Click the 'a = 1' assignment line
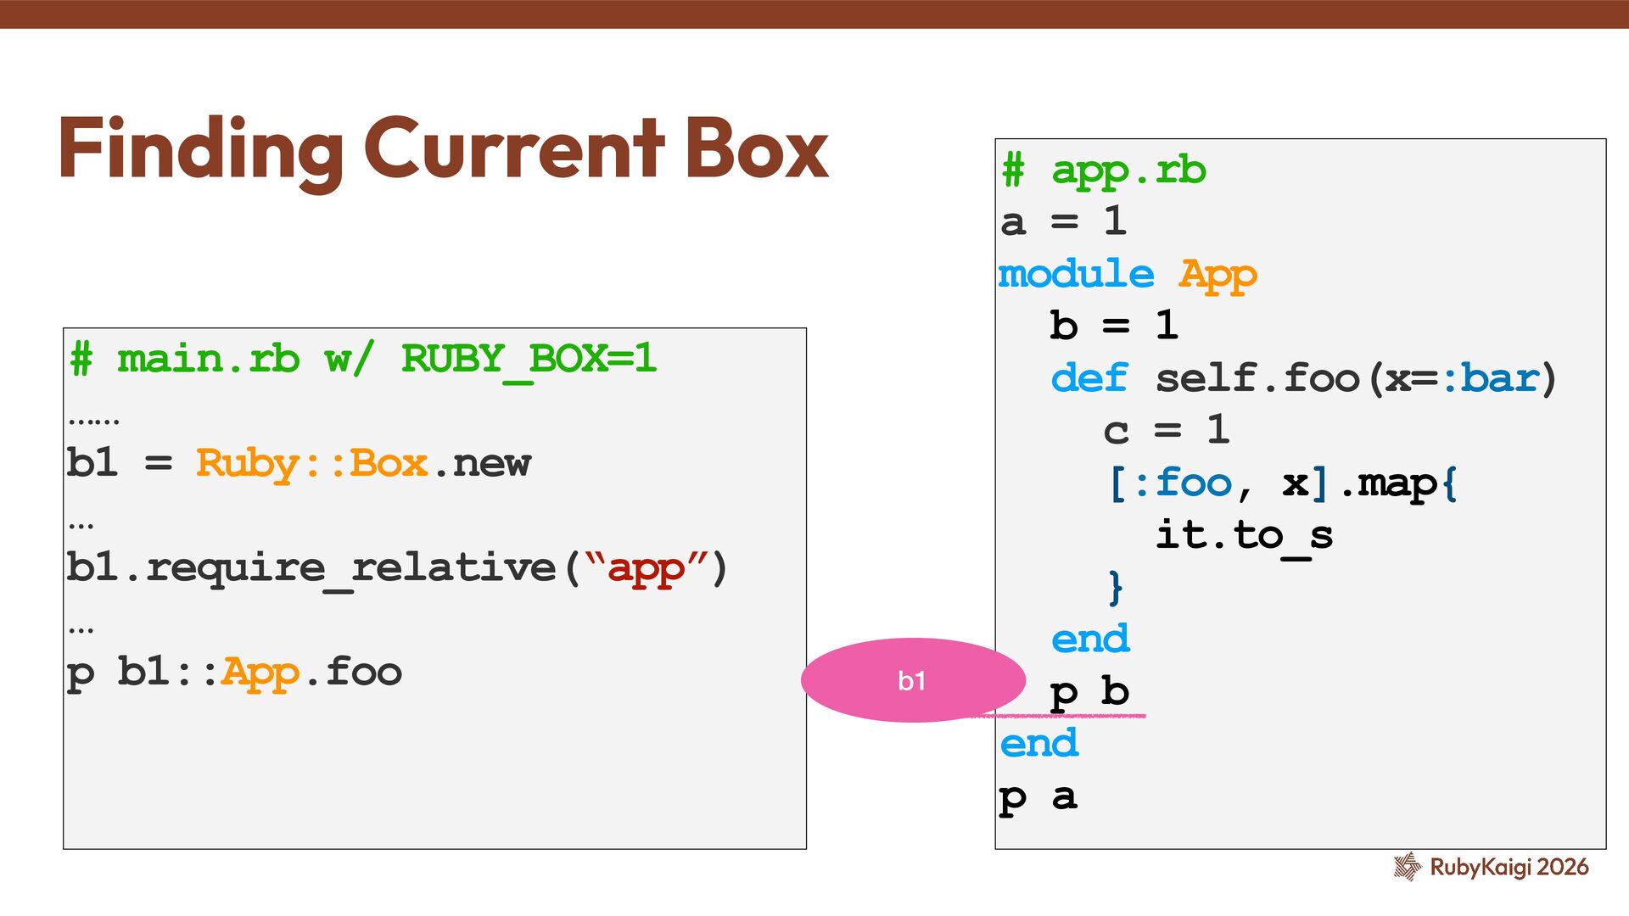This screenshot has width=1629, height=916. pyautogui.click(x=1063, y=222)
